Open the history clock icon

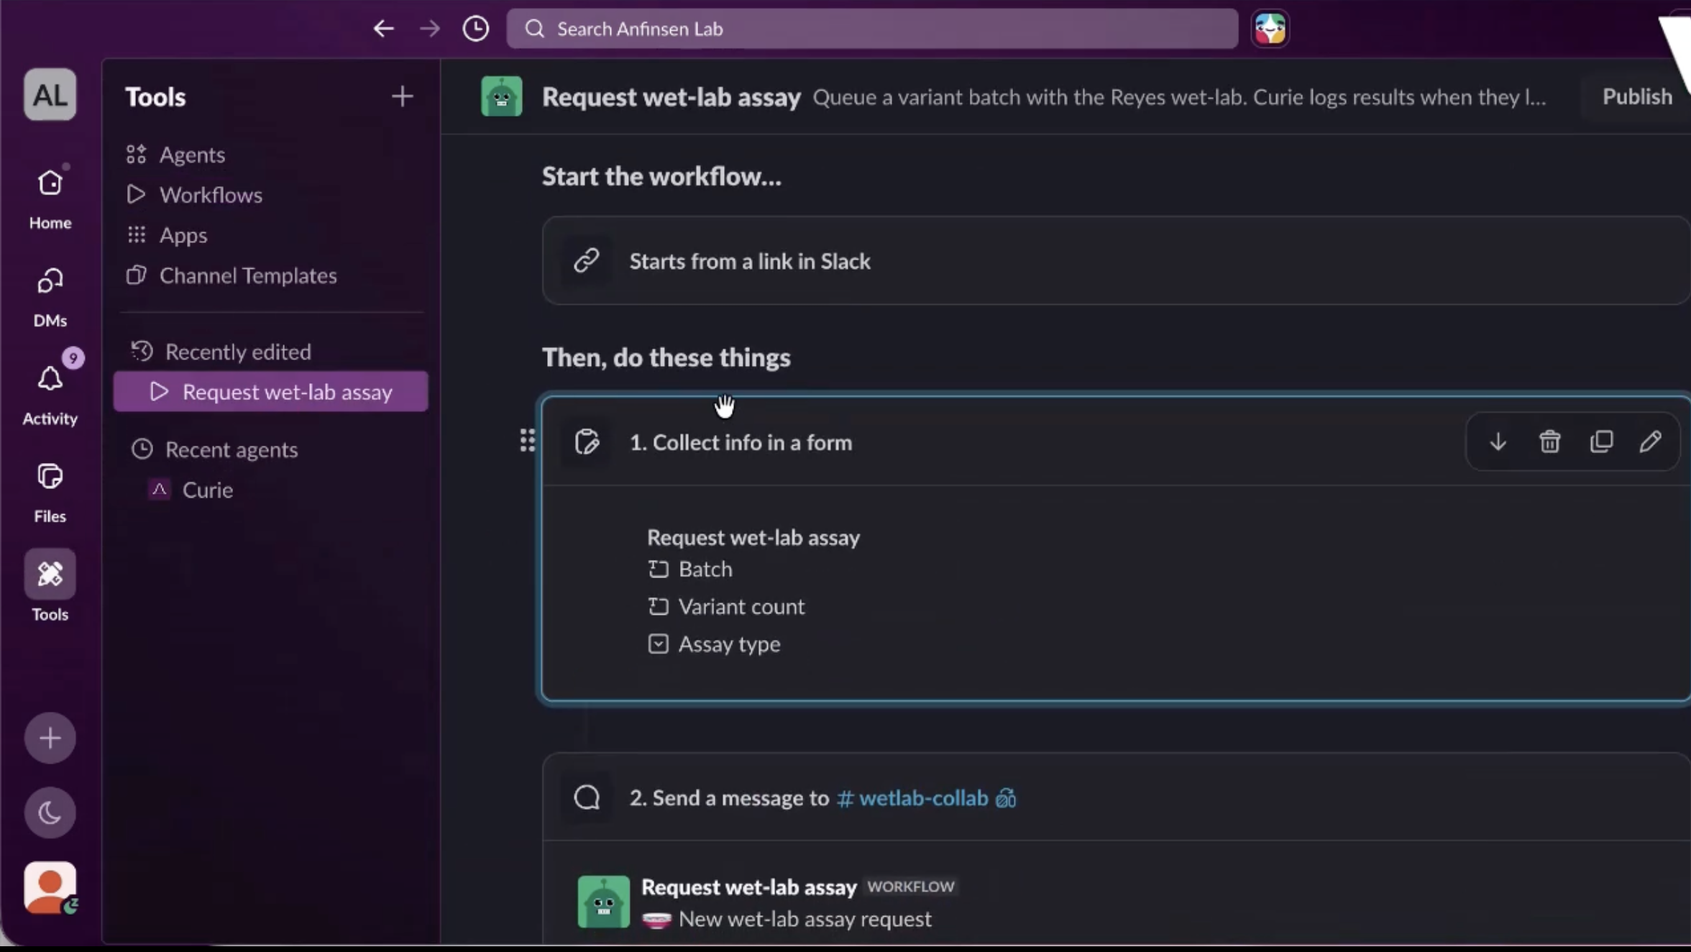point(475,29)
